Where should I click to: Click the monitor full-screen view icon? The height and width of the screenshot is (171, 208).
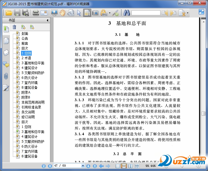click(x=54, y=13)
